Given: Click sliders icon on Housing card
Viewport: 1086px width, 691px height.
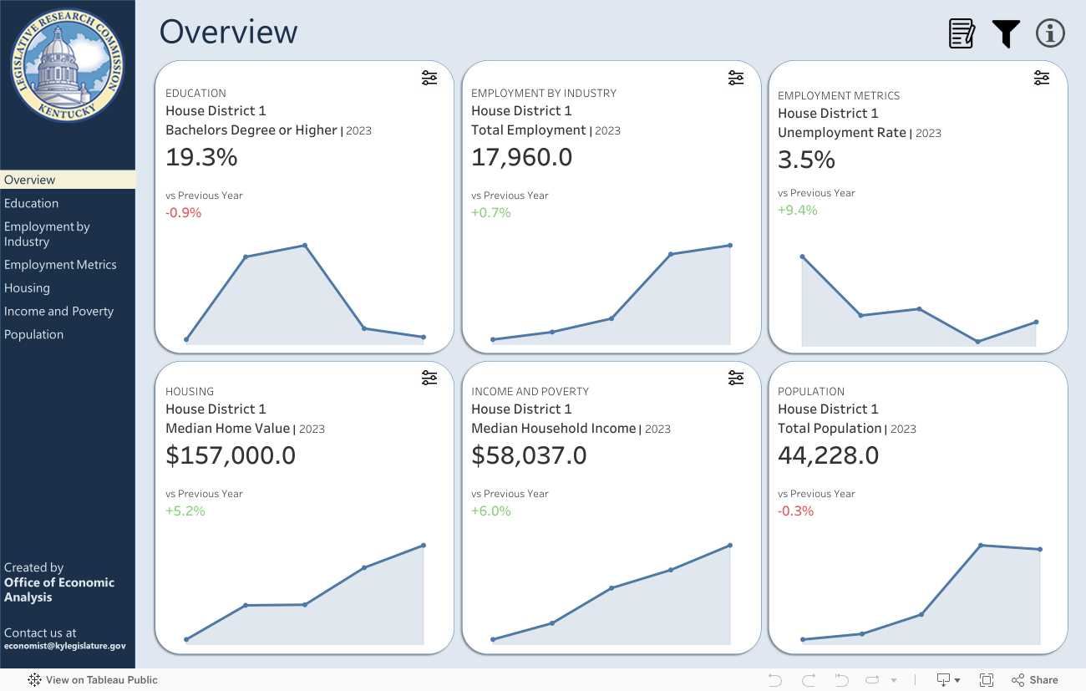Looking at the screenshot, I should 429,379.
